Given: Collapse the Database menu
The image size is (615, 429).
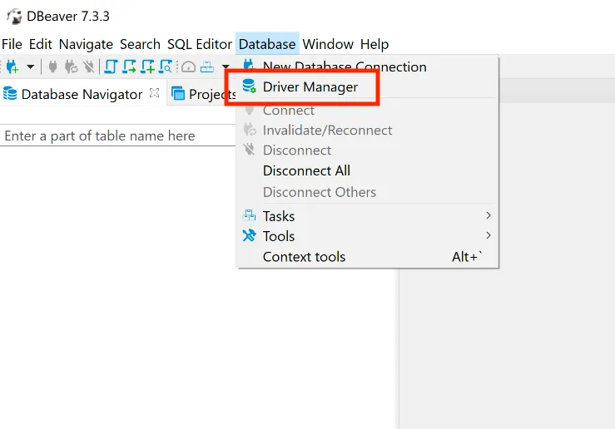Looking at the screenshot, I should (x=267, y=44).
